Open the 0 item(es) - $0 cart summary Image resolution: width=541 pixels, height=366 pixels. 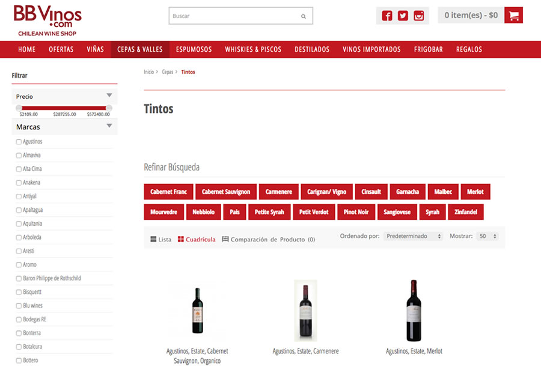[471, 15]
